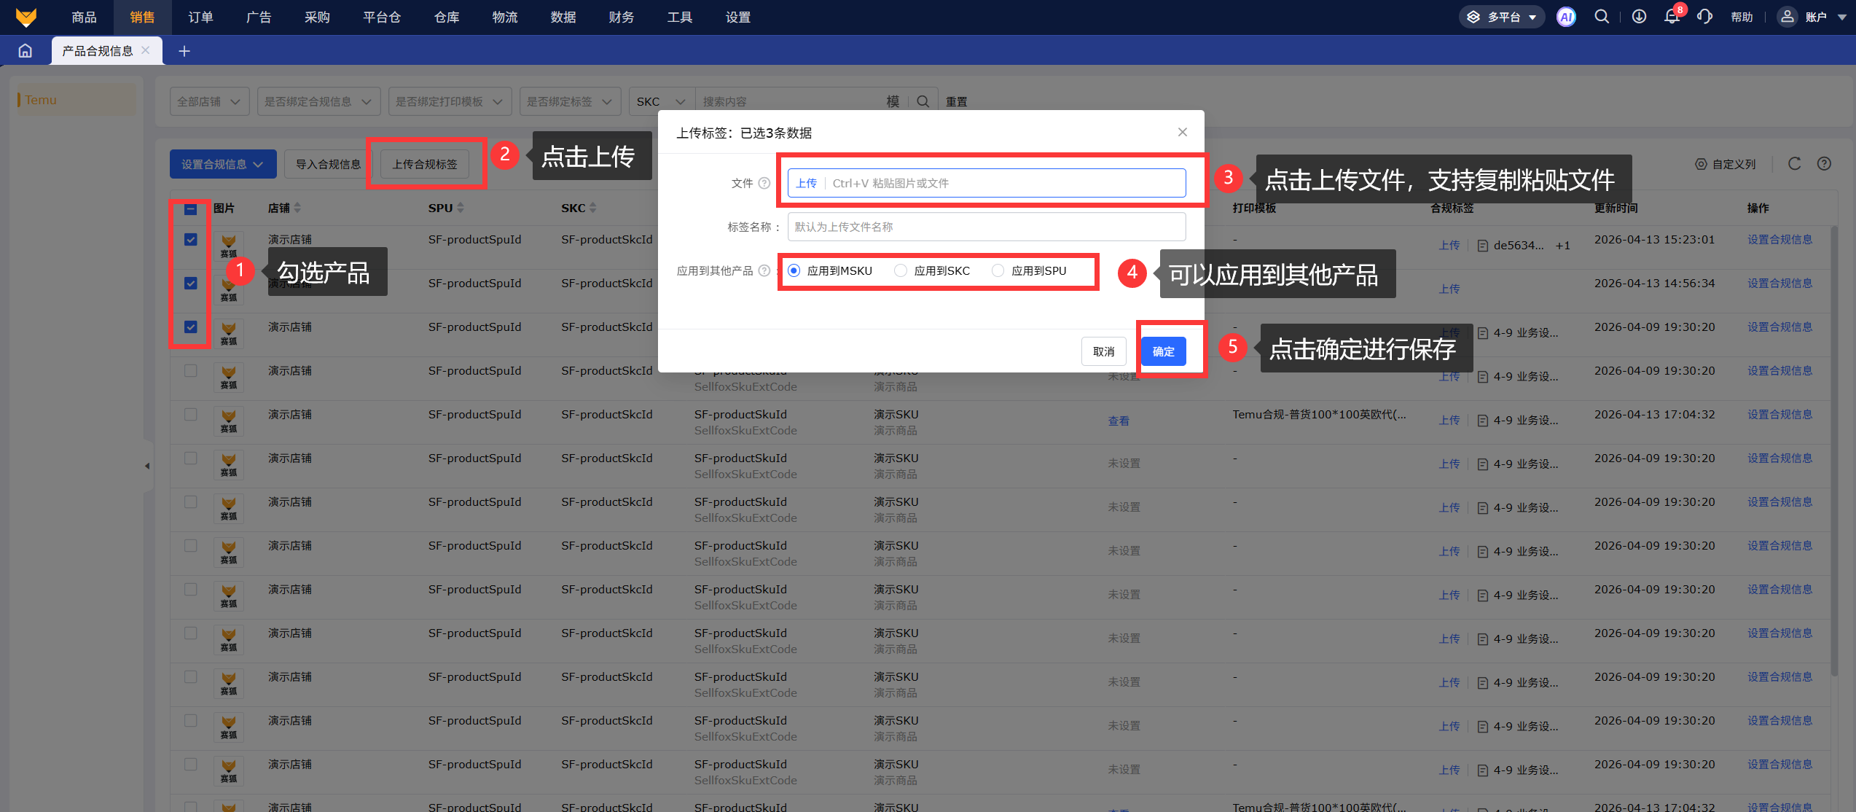Open the global search magnifier icon

pos(1602,17)
